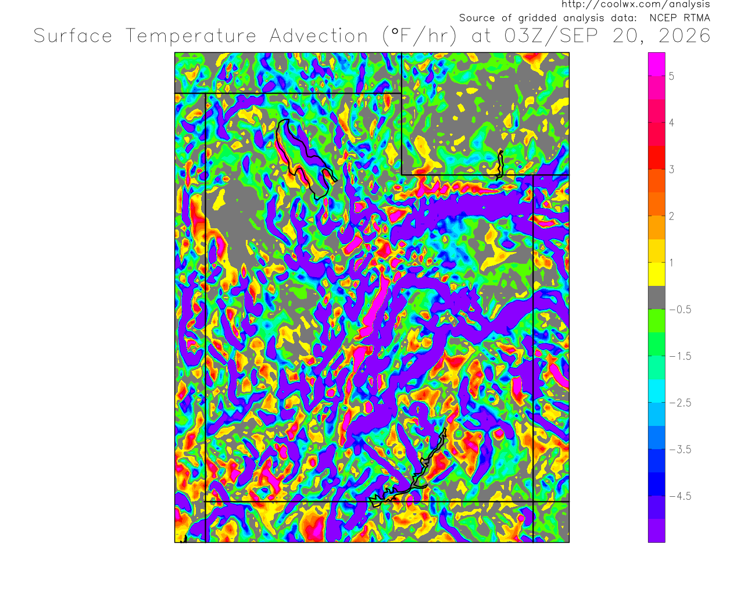The image size is (744, 595).
Task: Click the legend label 5
Action: 671,76
